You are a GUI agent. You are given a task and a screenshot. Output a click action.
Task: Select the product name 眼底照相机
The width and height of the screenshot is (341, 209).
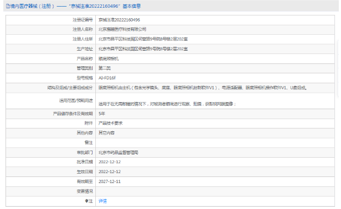(109, 58)
